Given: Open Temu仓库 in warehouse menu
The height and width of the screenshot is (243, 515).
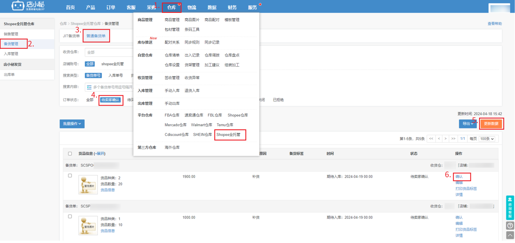Looking at the screenshot, I should (225, 125).
